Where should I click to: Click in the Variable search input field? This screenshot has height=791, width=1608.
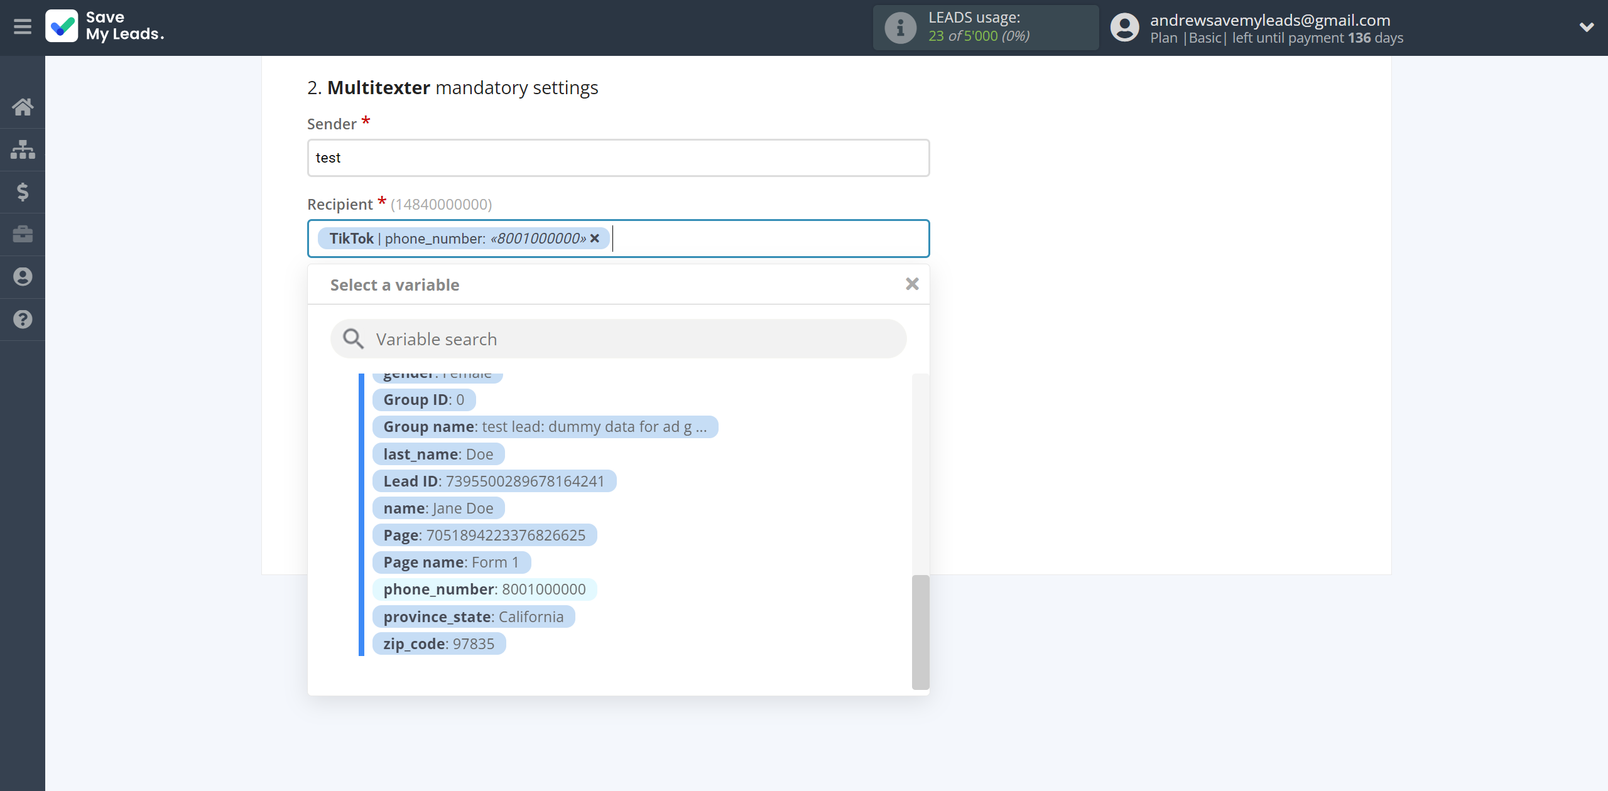618,339
